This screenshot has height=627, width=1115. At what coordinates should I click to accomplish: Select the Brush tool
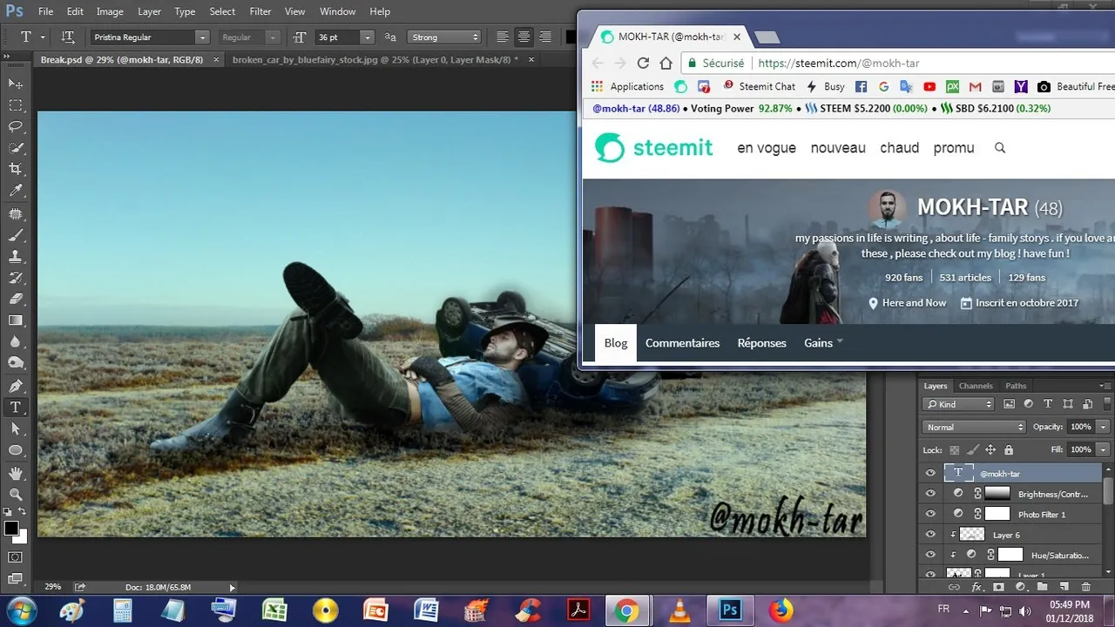tap(16, 235)
